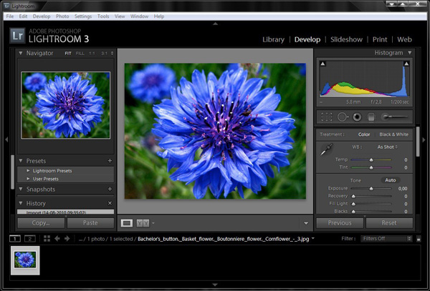
Task: Hide the top module picker panel arrow
Action: coord(215,24)
